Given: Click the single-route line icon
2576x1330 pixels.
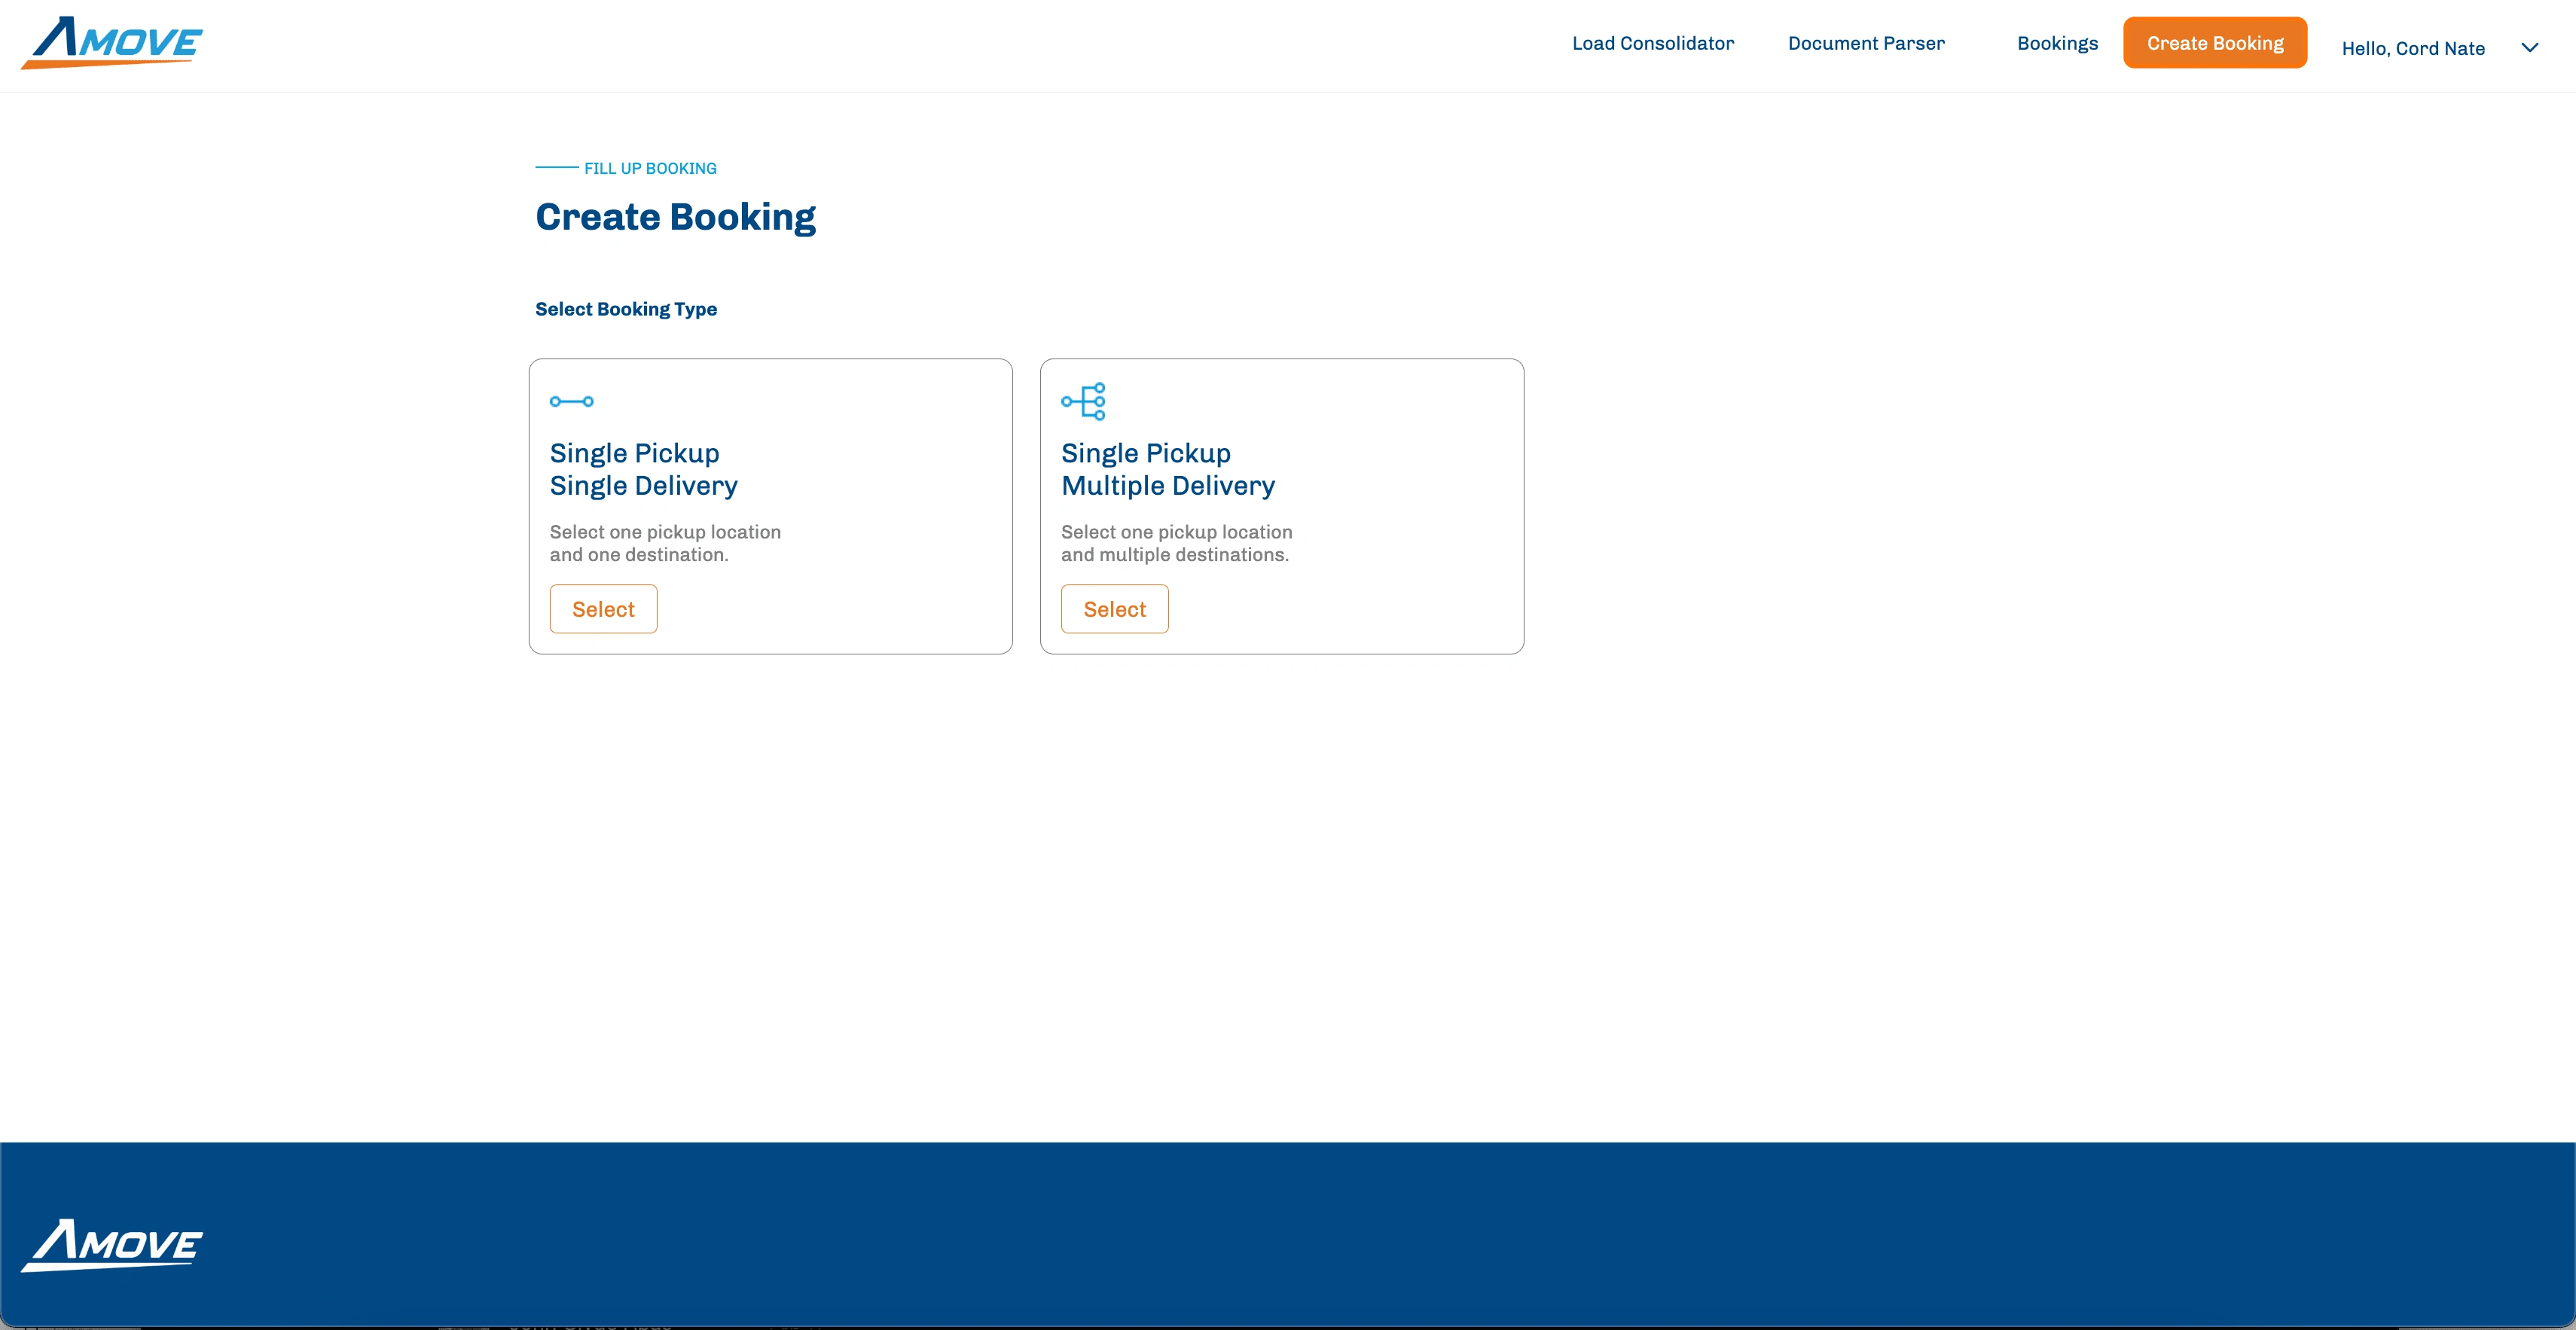Looking at the screenshot, I should [571, 401].
